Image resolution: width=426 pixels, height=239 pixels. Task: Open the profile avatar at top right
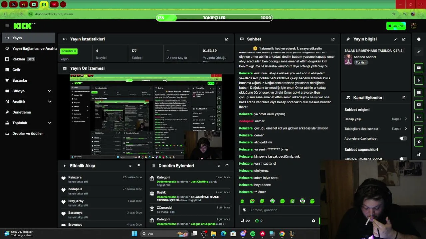[x=414, y=26]
